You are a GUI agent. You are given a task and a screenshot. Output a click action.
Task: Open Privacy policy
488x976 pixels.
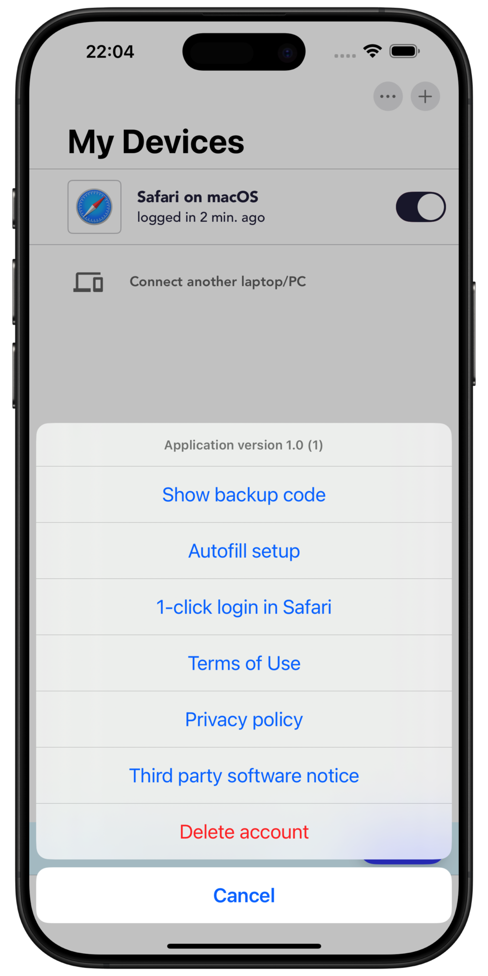[x=244, y=719]
